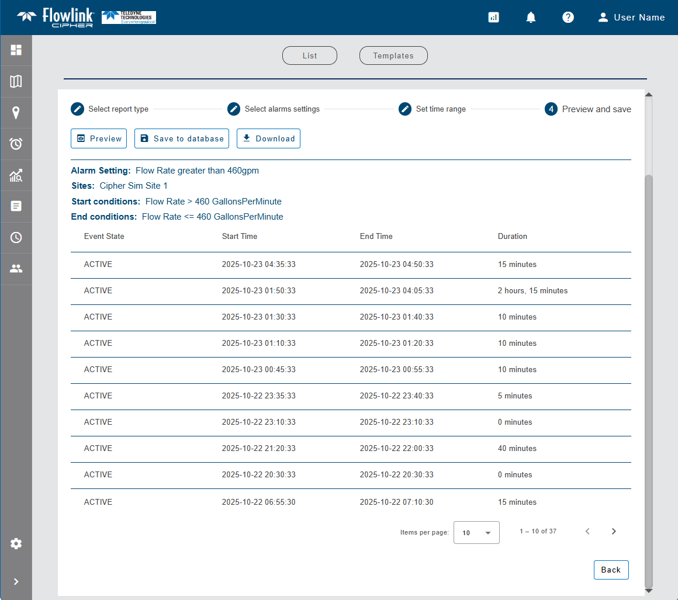Go back to Set time range step

(406, 109)
